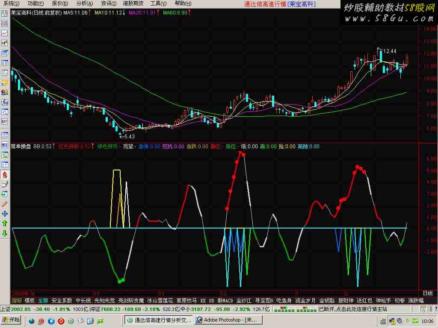Select the 冰山雪莲花 indicator tab

click(x=160, y=300)
